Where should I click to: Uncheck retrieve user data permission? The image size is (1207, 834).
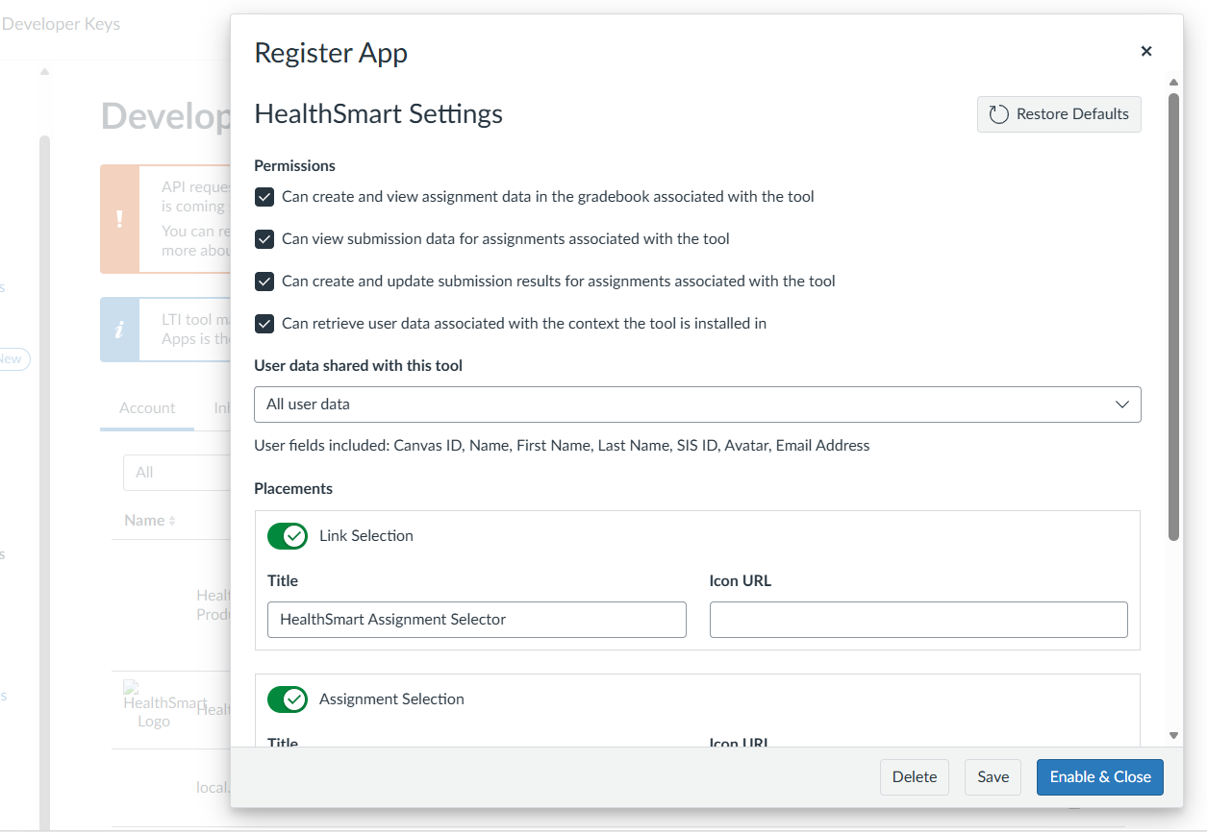coord(264,324)
